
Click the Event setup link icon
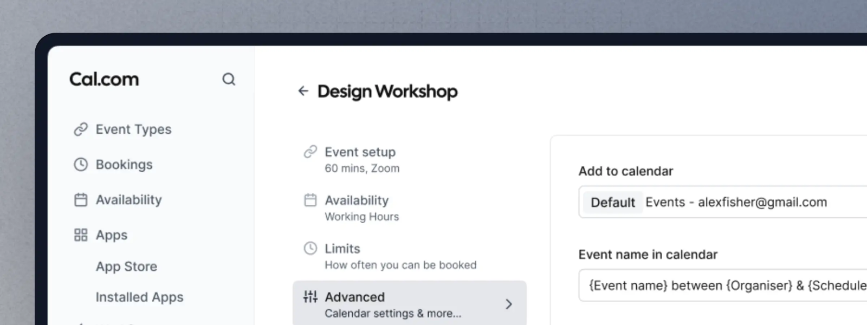[x=310, y=152]
